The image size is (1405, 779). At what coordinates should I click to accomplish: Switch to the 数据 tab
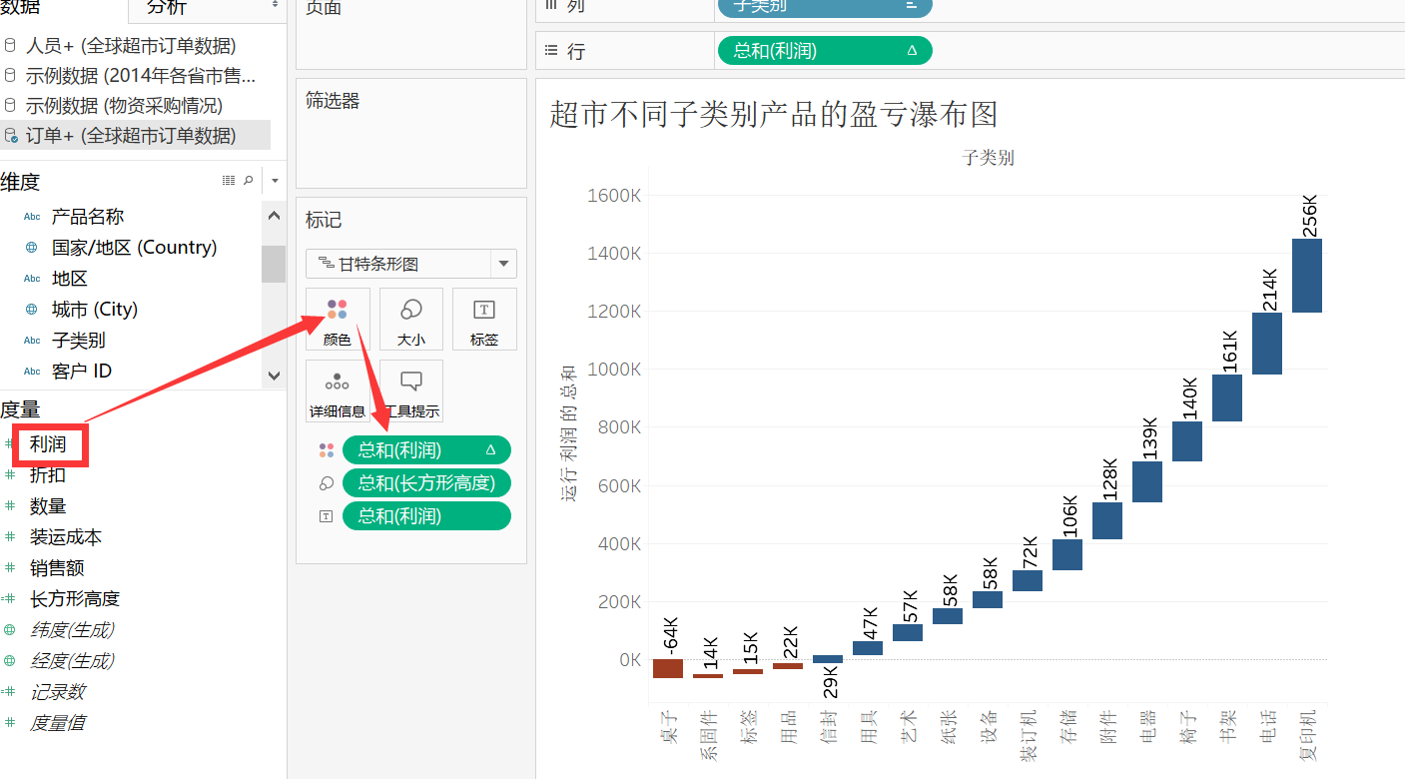tap(22, 7)
